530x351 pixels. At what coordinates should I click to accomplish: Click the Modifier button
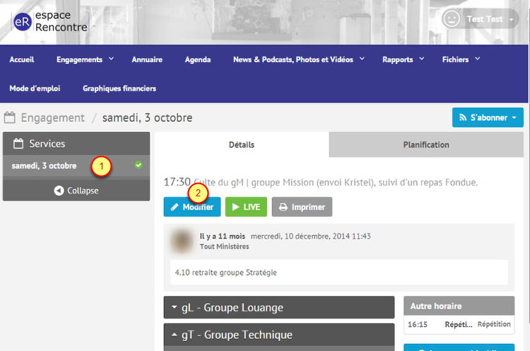(x=192, y=207)
